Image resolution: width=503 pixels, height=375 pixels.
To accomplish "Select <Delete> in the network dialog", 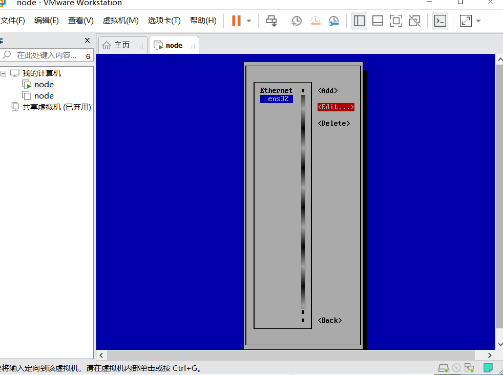I will coord(333,124).
